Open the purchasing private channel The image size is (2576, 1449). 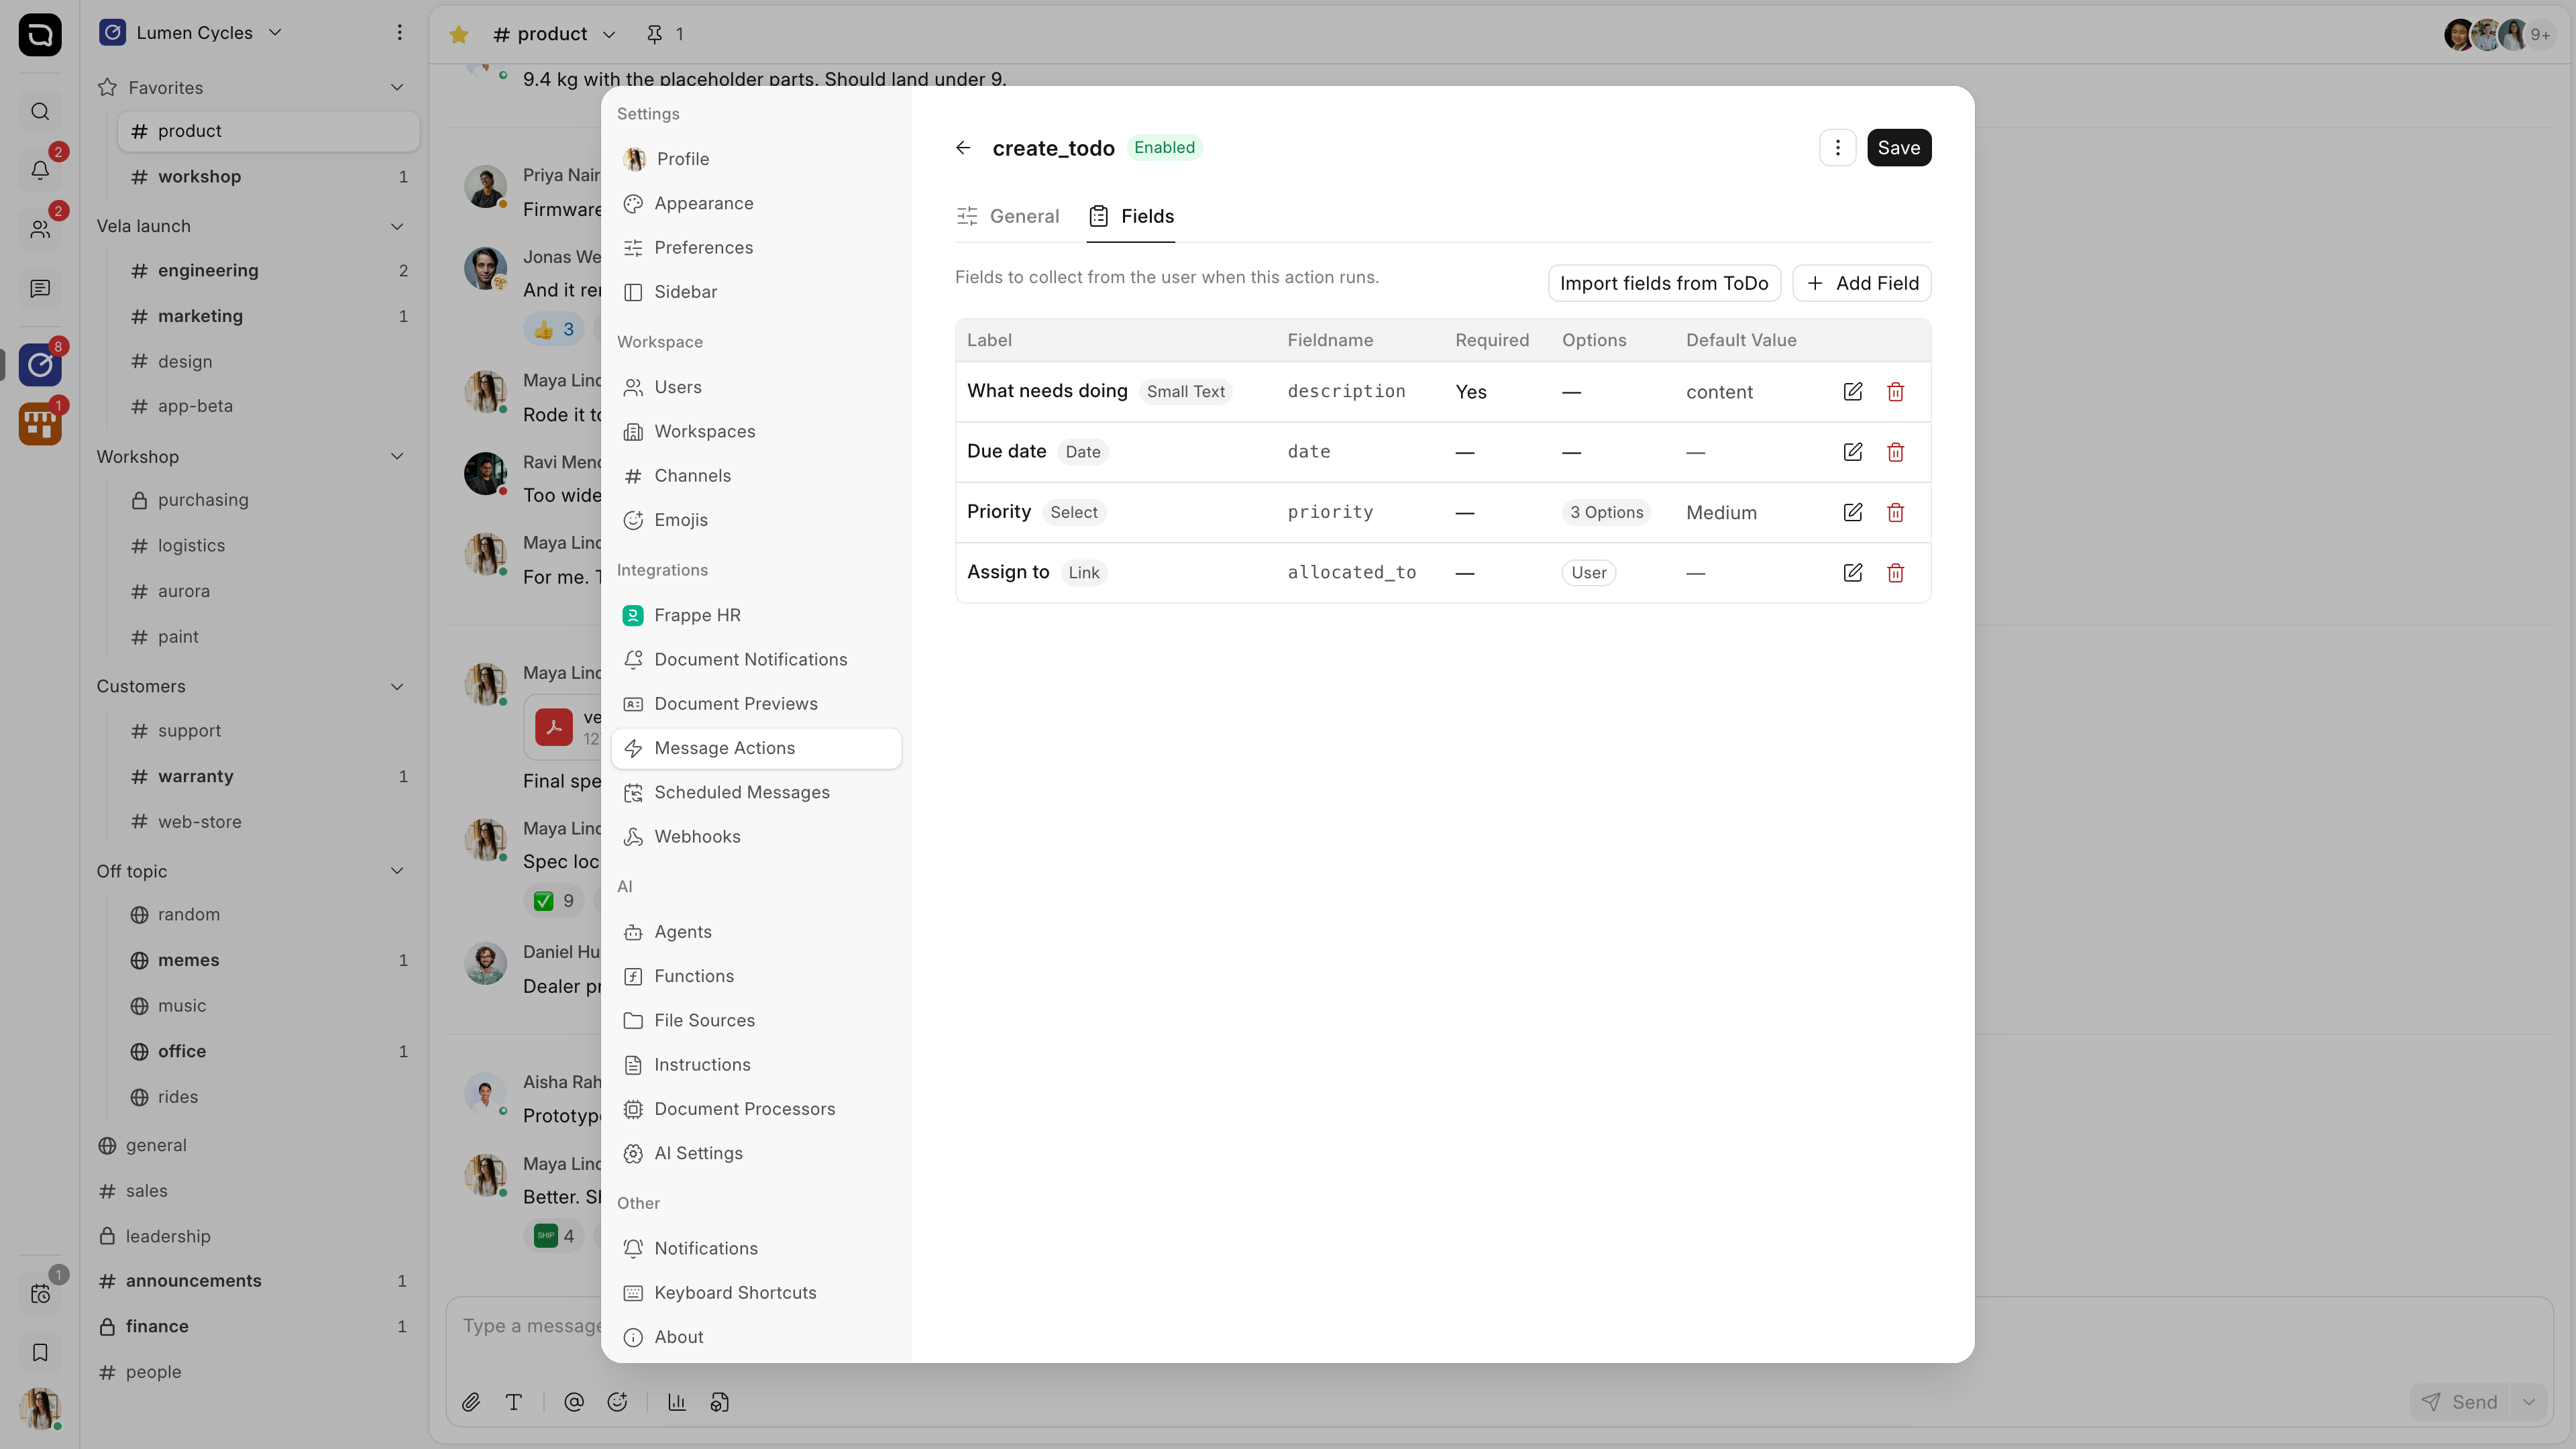coord(268,500)
